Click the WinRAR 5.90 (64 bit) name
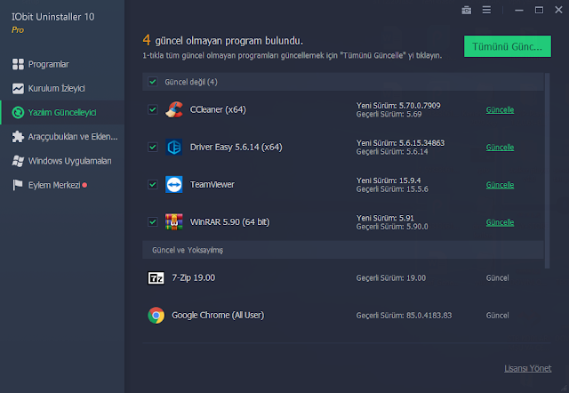569x393 pixels. coord(229,221)
